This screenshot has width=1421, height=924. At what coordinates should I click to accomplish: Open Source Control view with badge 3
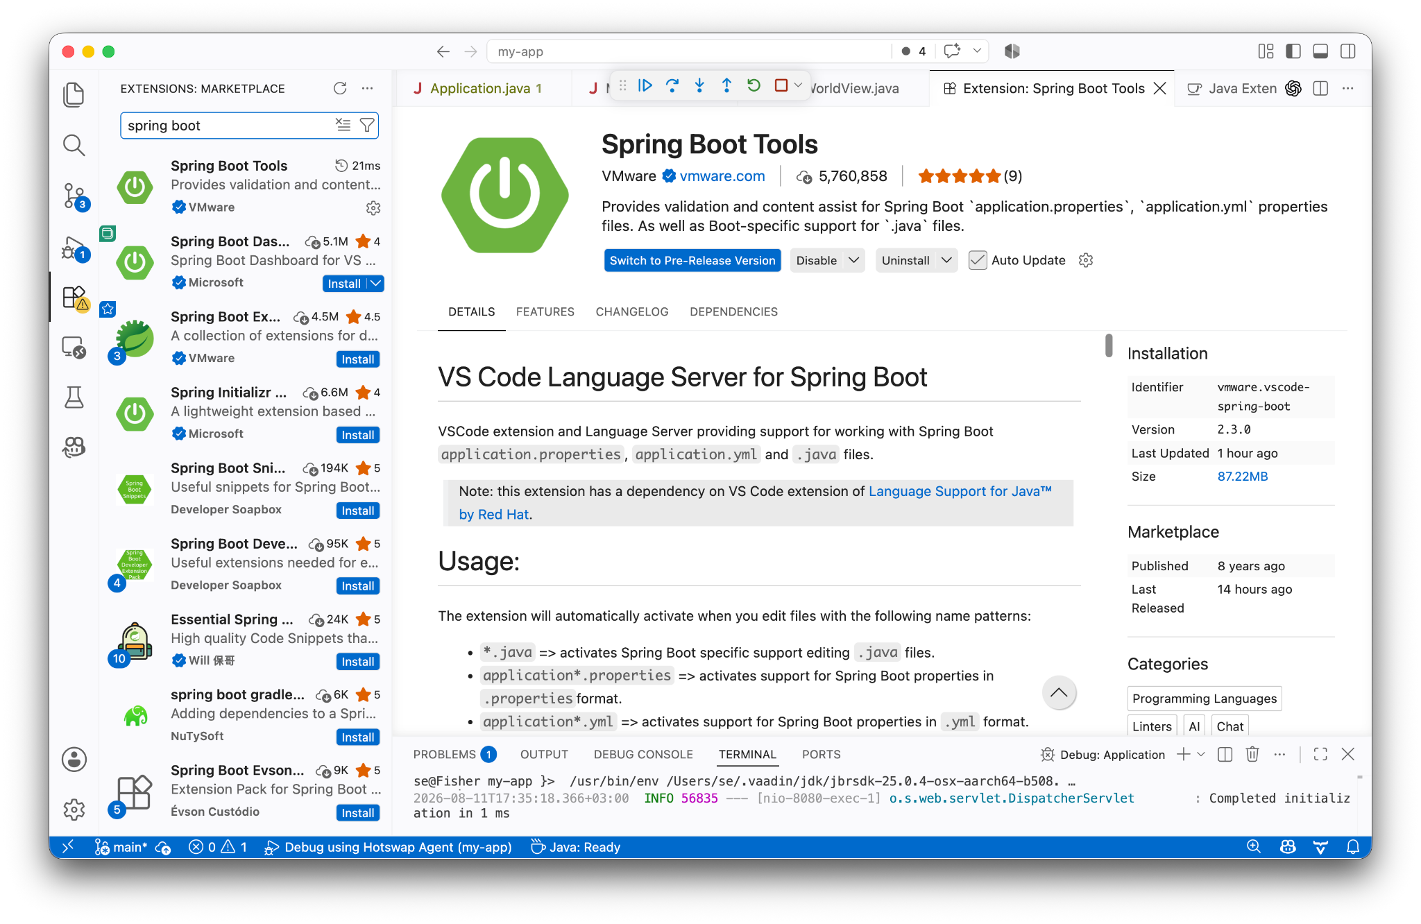75,196
